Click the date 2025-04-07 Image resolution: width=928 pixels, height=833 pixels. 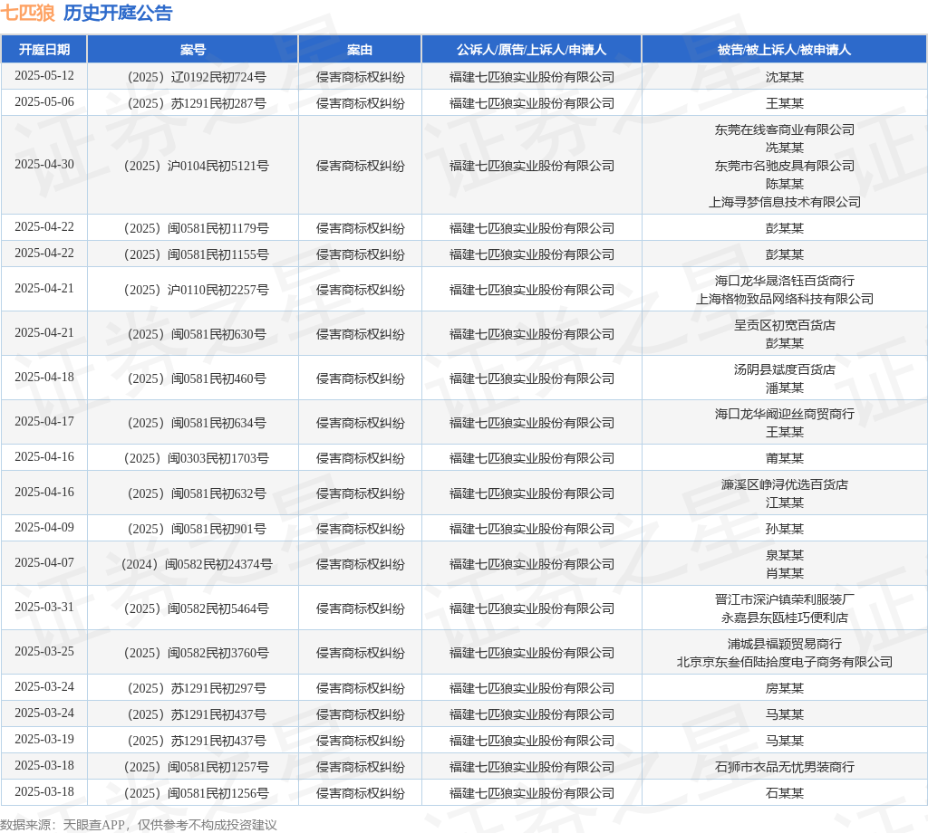44,563
